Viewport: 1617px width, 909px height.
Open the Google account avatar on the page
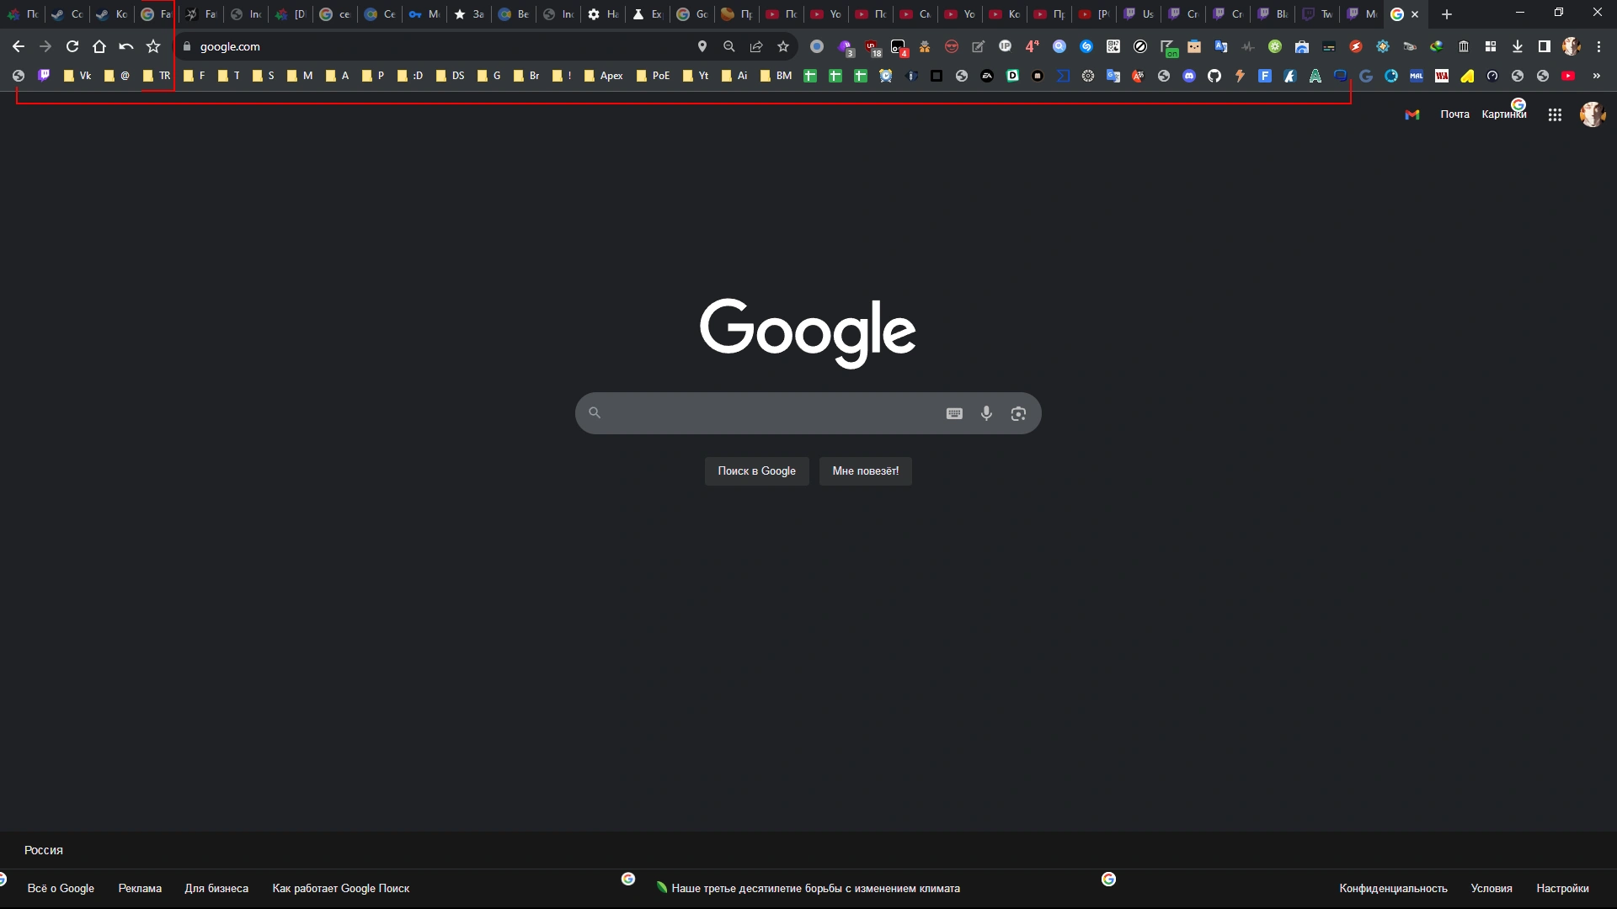point(1592,114)
